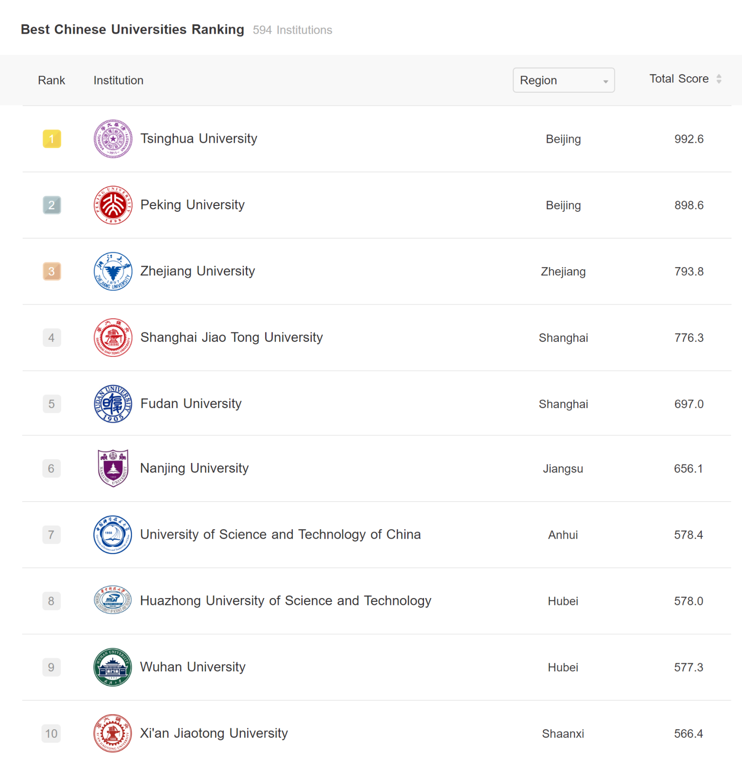Click the rank 9 badge
This screenshot has width=742, height=776.
[x=52, y=667]
